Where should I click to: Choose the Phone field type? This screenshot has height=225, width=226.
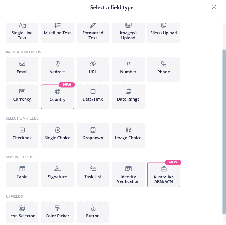(164, 69)
